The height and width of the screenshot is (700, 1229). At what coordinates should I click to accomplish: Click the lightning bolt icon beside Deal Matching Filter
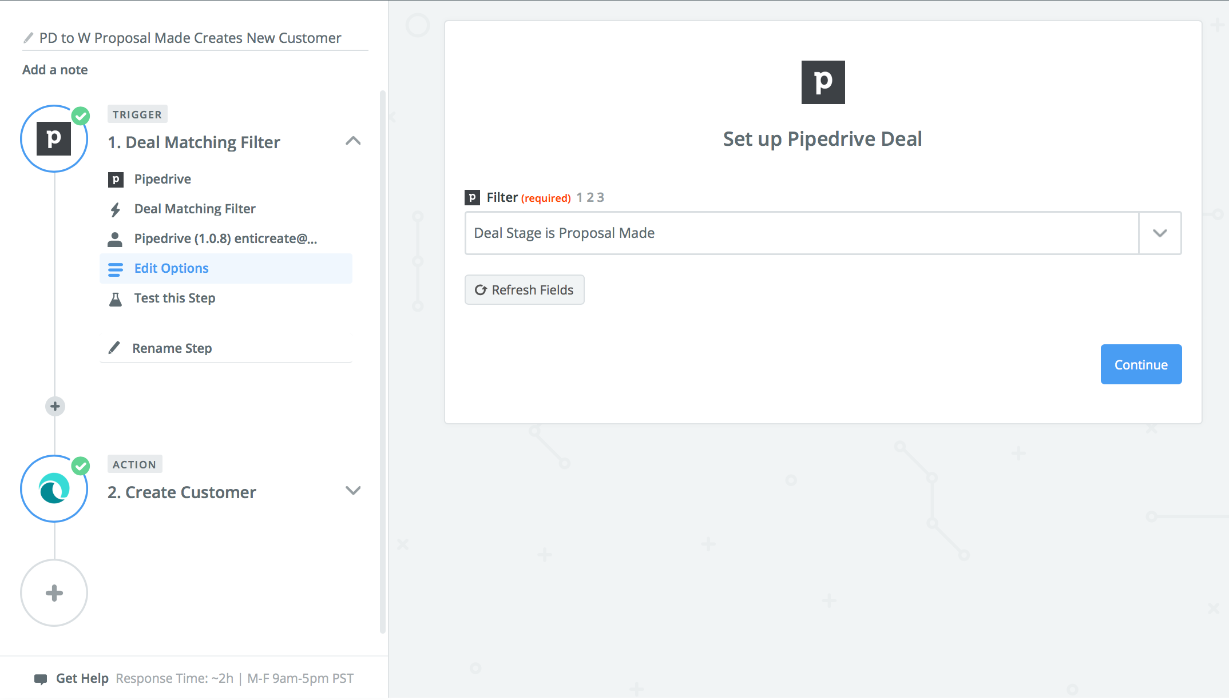coord(116,209)
